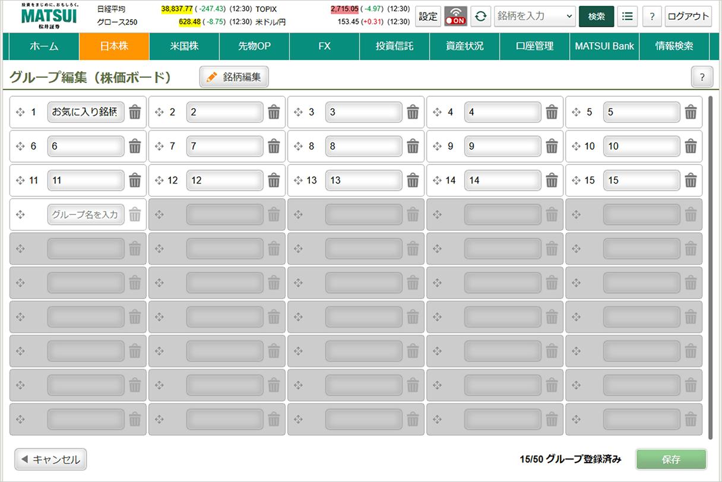Open help for グループ編集 page

(702, 77)
